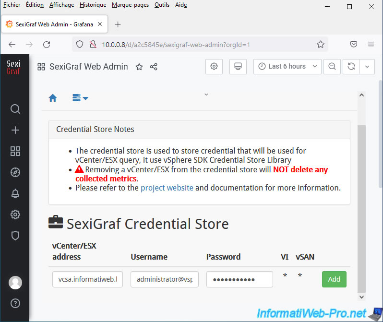Expand the server menu dropdown beside home
The height and width of the screenshot is (322, 383).
80,98
